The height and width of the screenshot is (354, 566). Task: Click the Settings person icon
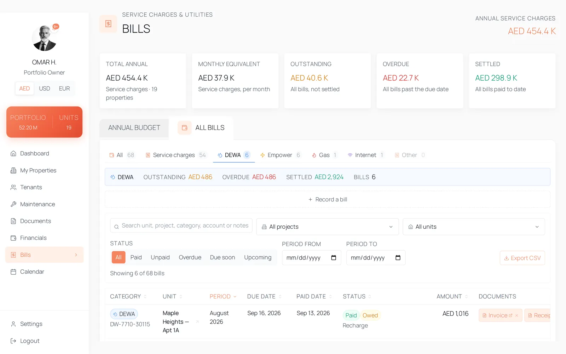(x=13, y=324)
